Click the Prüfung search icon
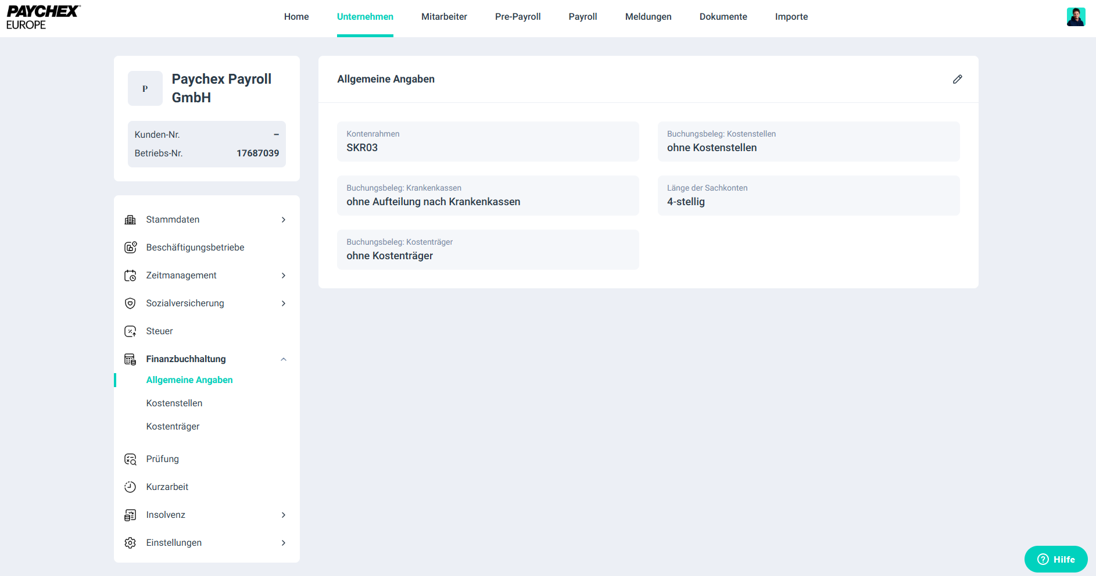The height and width of the screenshot is (576, 1096). coord(130,459)
